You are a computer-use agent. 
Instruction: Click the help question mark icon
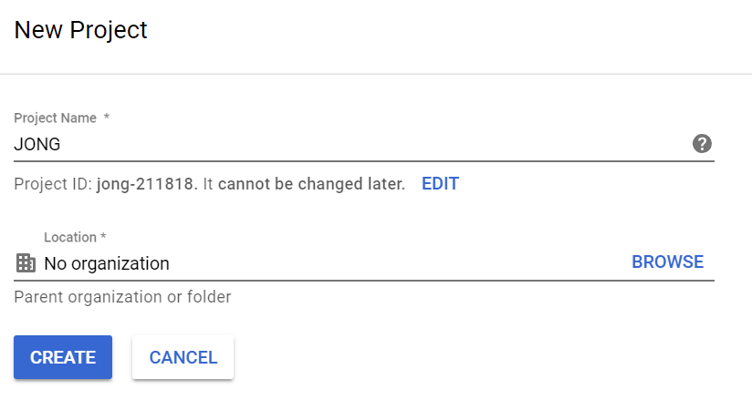point(702,143)
